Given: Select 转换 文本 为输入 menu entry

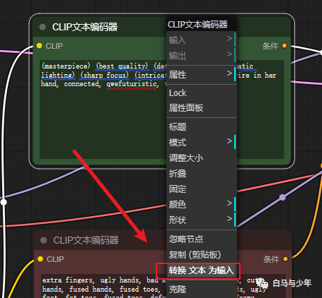Looking at the screenshot, I should [x=202, y=270].
